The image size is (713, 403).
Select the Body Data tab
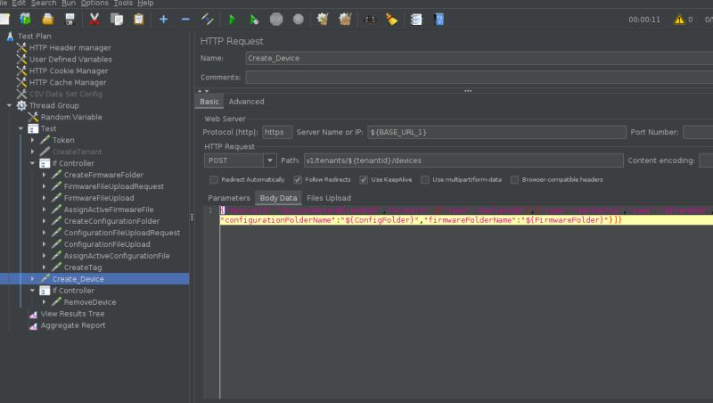[x=278, y=198]
